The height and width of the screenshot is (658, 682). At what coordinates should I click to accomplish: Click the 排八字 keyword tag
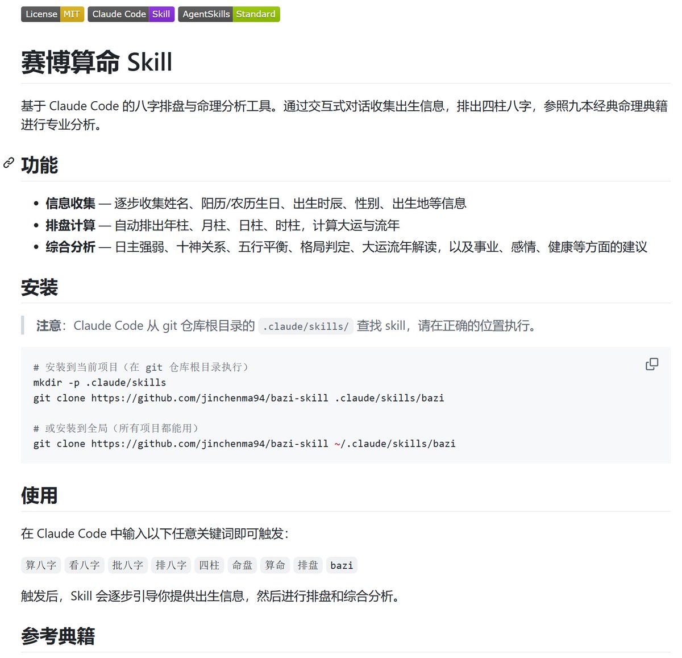pyautogui.click(x=171, y=565)
